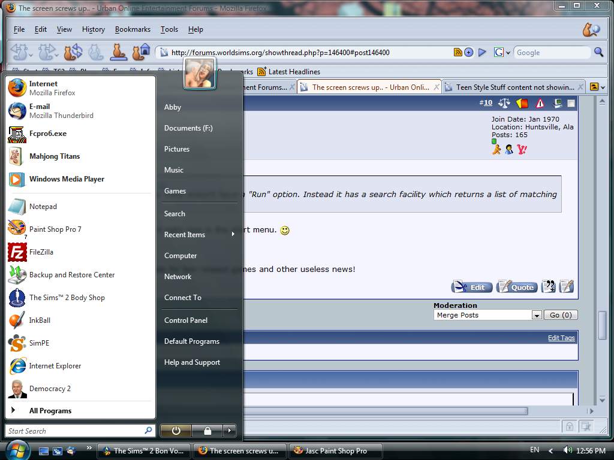Click the Google search box
Viewport: 614px width, 460px height.
[x=552, y=53]
